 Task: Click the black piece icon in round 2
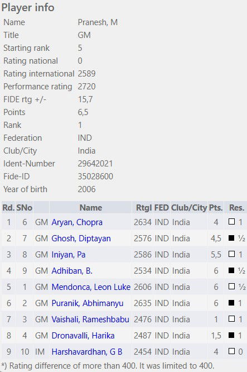point(231,238)
